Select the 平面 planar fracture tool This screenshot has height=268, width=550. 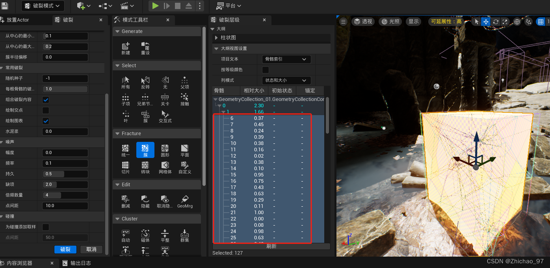[x=185, y=151]
